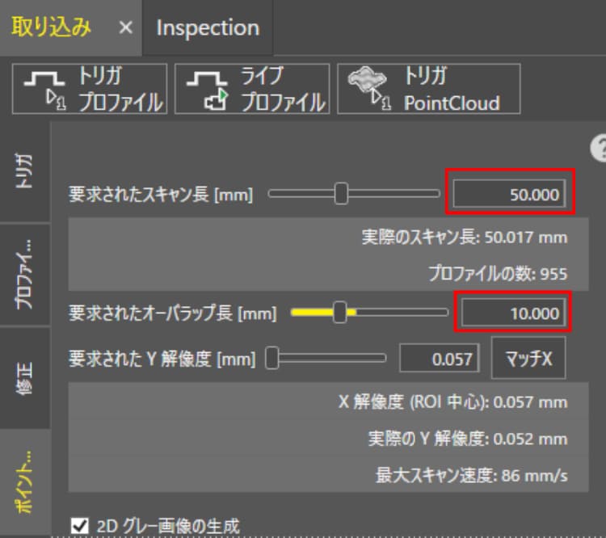The width and height of the screenshot is (606, 538).
Task: Switch to the Inspection tab
Action: pos(208,27)
